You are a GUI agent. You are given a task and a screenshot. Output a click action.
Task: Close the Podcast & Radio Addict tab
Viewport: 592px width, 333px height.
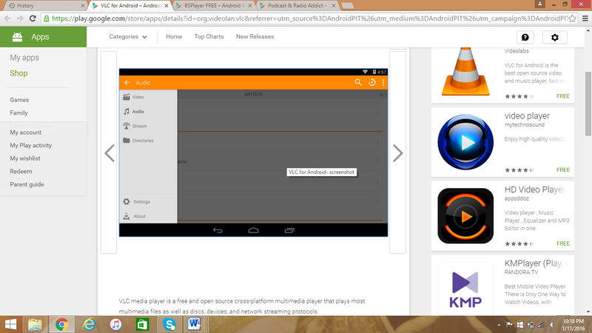334,6
